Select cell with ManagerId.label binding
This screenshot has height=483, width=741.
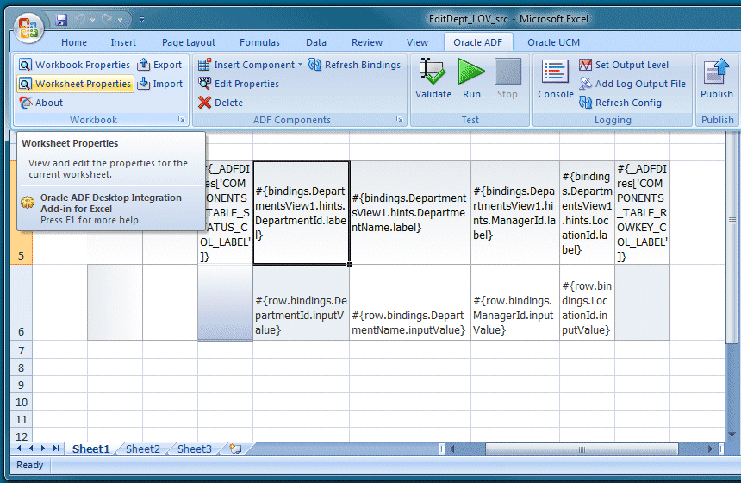click(x=515, y=212)
